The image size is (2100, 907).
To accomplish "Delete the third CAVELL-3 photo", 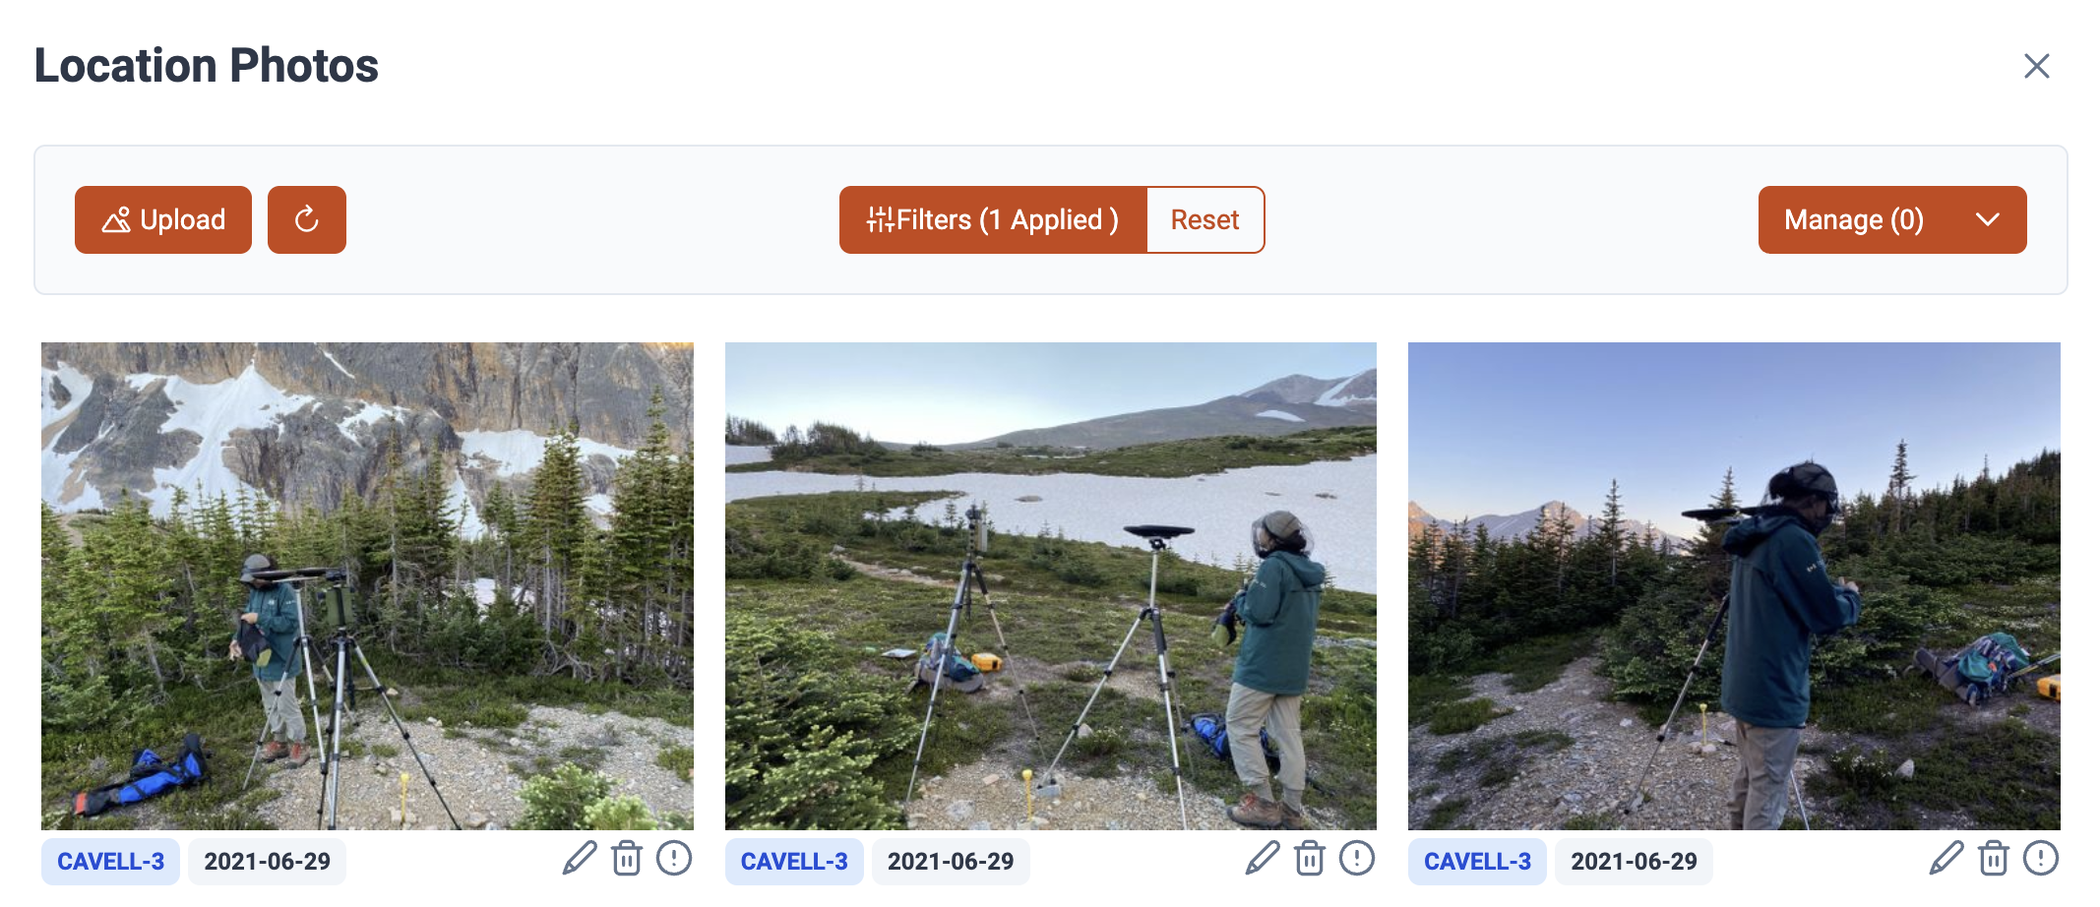I will [x=1994, y=858].
